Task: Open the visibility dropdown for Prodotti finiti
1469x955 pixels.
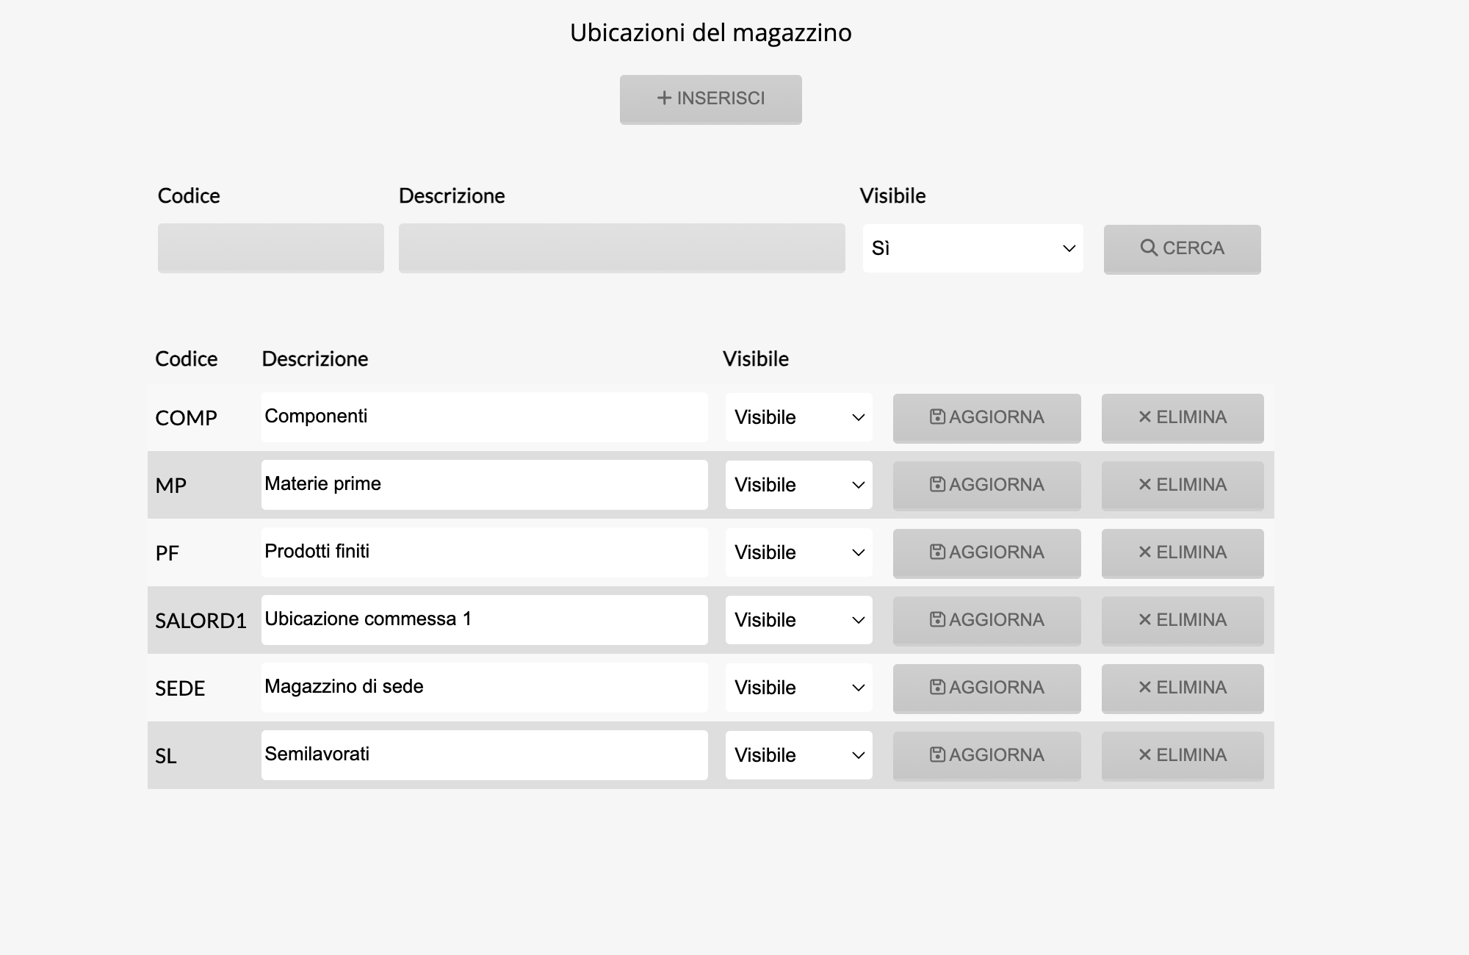Action: 798,552
